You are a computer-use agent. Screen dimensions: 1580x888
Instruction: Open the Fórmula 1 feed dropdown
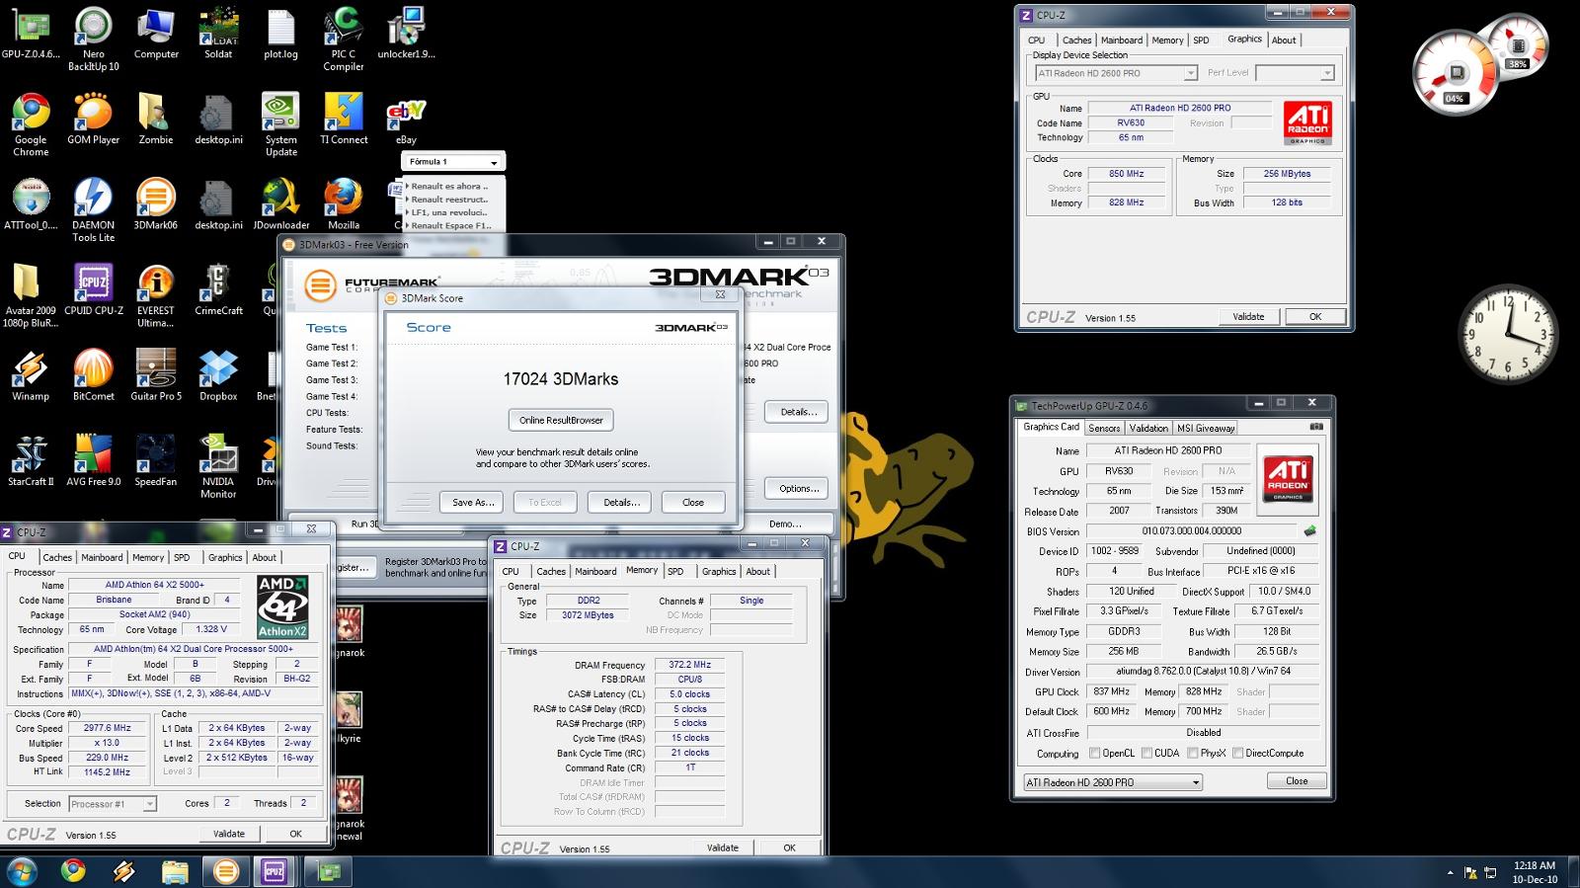click(x=494, y=162)
